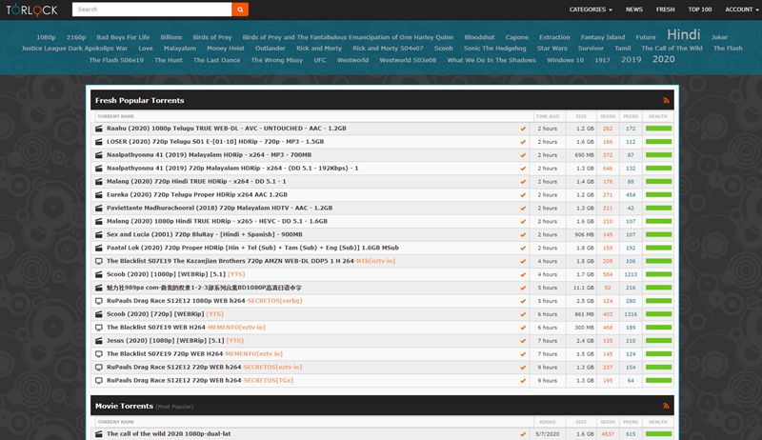Click verified checkmark on call of the wild row

point(523,434)
